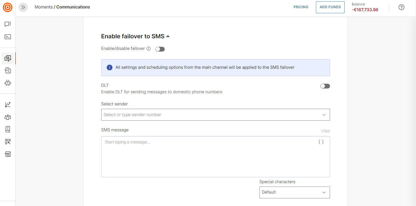Toggle the Enable/disable failover switch
The height and width of the screenshot is (206, 416).
(x=160, y=49)
